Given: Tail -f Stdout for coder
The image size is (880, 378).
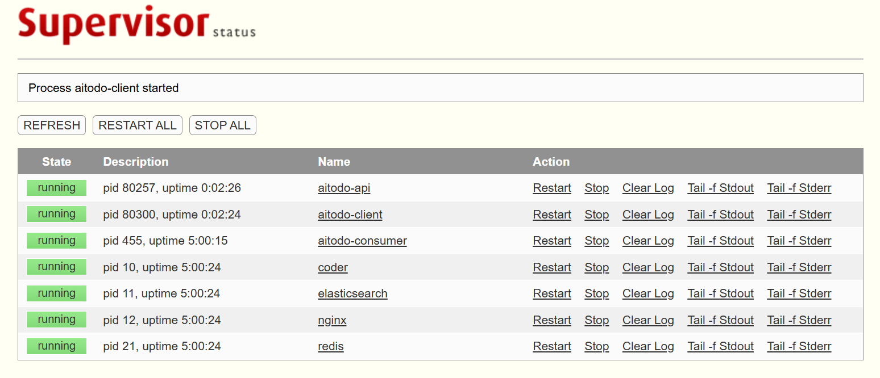Looking at the screenshot, I should click(721, 267).
